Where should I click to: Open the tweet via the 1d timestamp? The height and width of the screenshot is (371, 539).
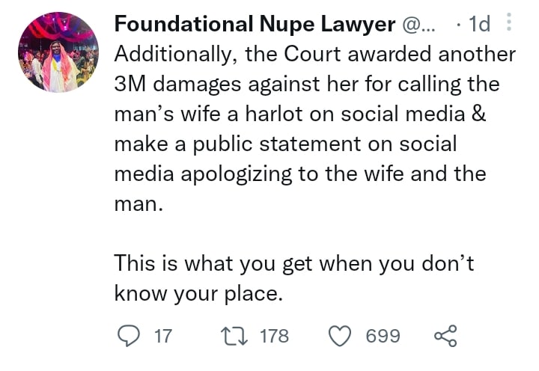[x=478, y=25]
